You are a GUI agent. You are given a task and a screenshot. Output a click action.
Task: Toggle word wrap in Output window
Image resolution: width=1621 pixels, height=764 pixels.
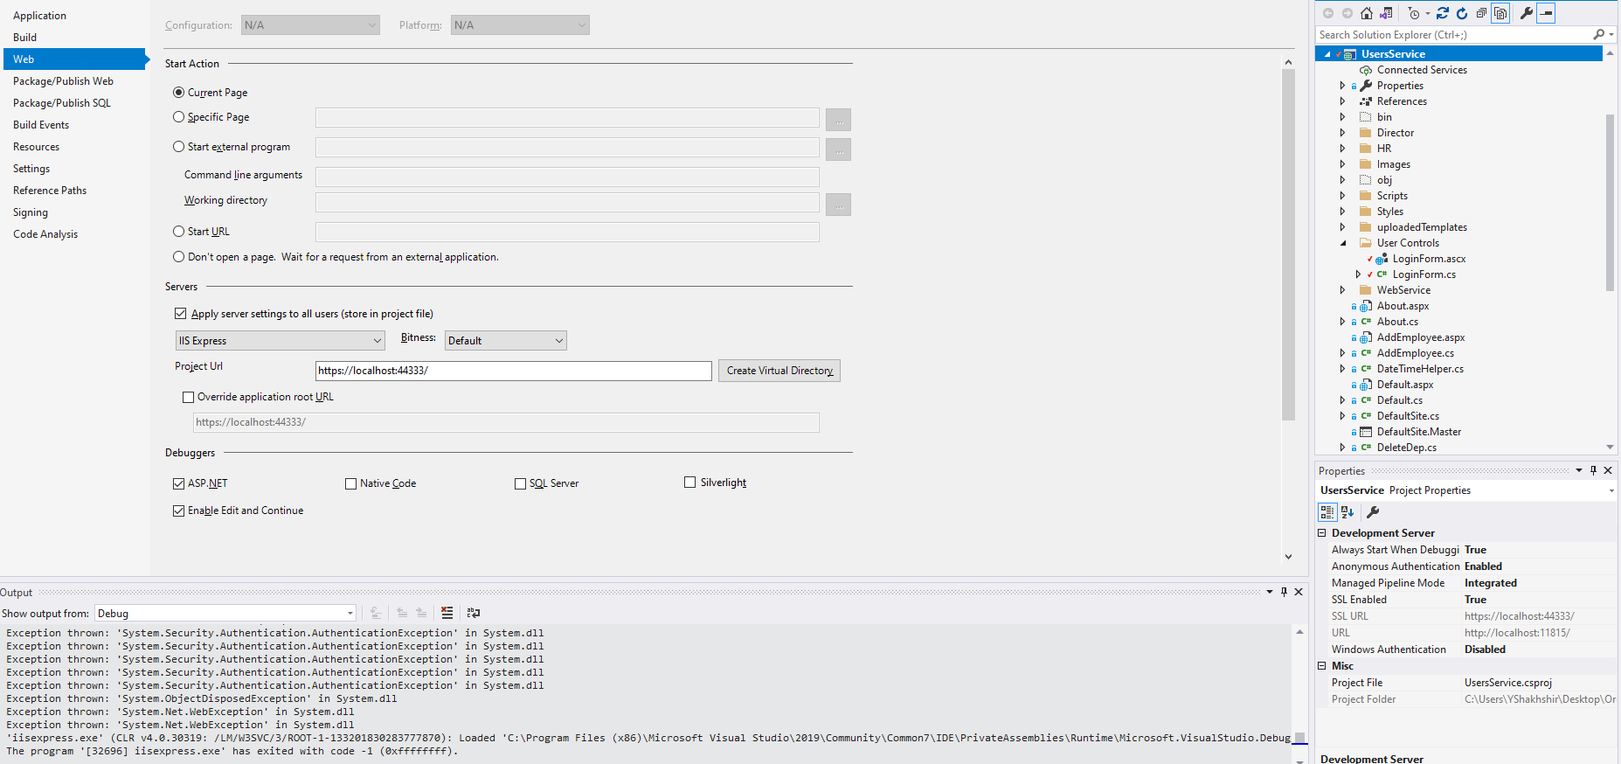[474, 613]
